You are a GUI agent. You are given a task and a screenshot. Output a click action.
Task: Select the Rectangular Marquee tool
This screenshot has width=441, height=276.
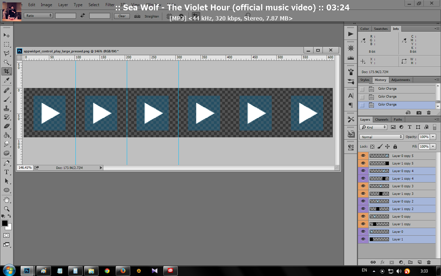click(x=7, y=44)
